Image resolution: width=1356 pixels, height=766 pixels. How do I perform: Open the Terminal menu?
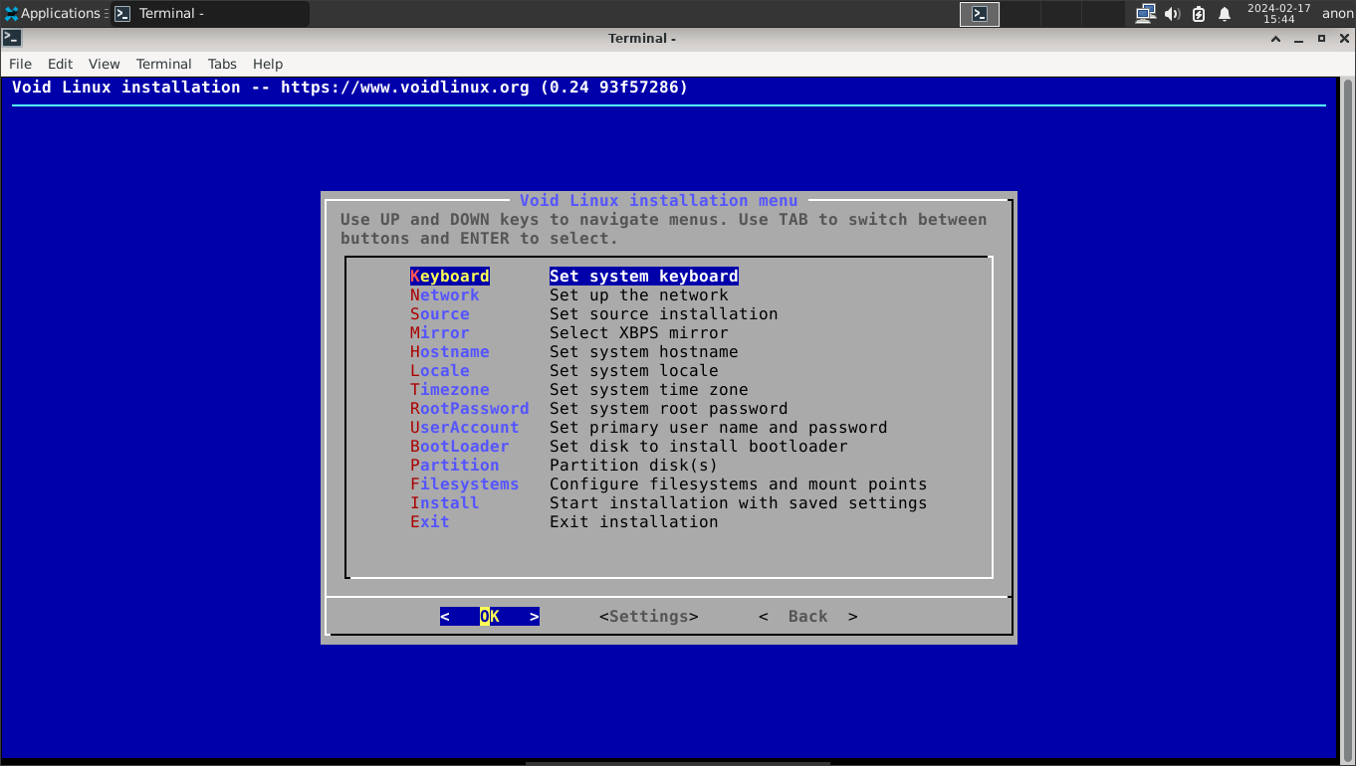(x=164, y=64)
